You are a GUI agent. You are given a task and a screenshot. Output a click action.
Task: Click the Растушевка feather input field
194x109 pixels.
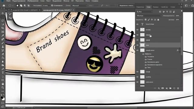[46, 5]
